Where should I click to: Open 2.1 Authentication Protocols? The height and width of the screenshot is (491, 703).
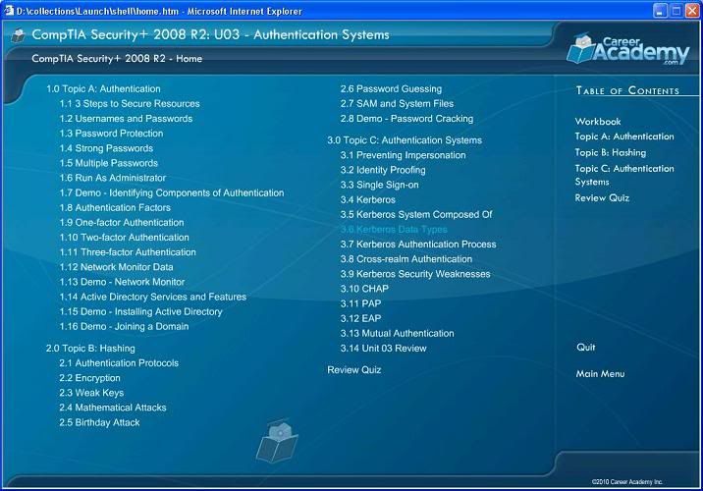(119, 362)
